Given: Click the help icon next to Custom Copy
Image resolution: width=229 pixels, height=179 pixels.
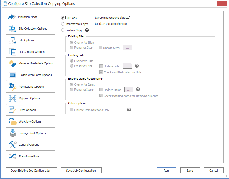Looking at the screenshot, I should point(87,30).
